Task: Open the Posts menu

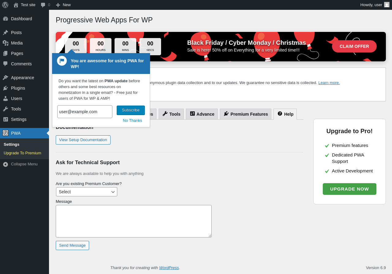Action: tap(24, 33)
